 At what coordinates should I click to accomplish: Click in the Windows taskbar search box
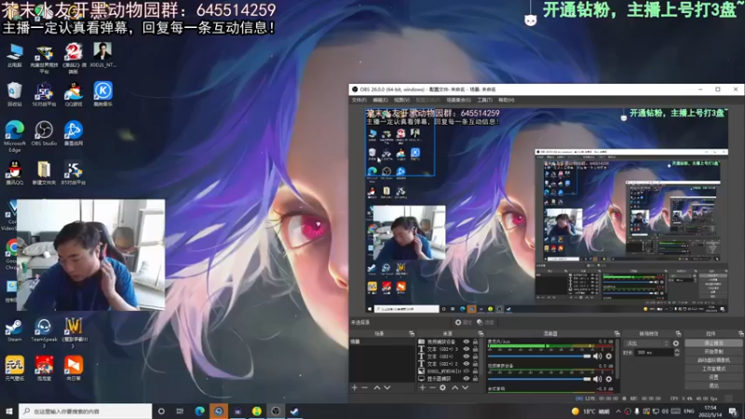pyautogui.click(x=86, y=411)
